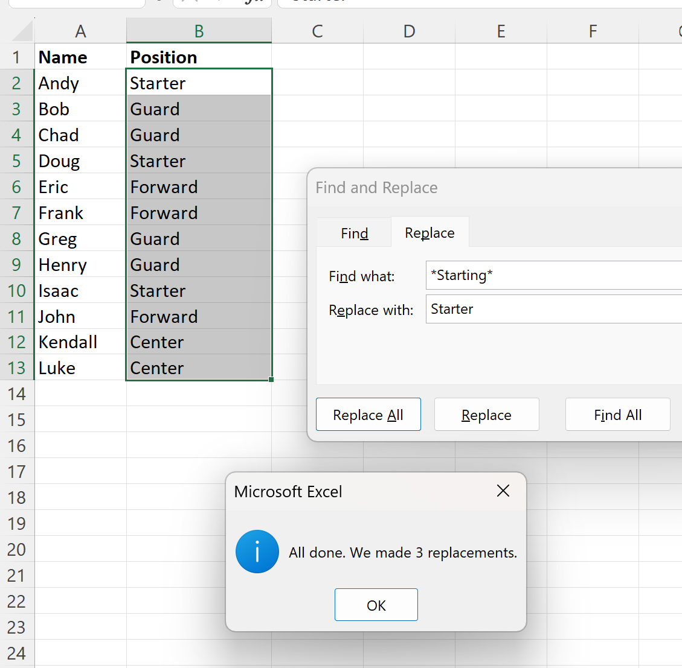Click the Find All button
This screenshot has width=682, height=668.
(x=617, y=414)
